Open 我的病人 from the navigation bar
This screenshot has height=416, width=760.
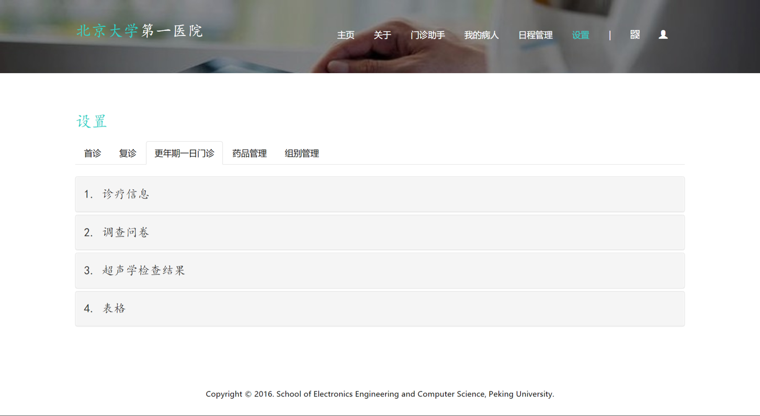point(482,35)
